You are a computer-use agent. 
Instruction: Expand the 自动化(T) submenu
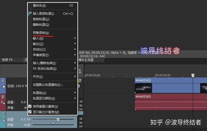click(x=53, y=50)
